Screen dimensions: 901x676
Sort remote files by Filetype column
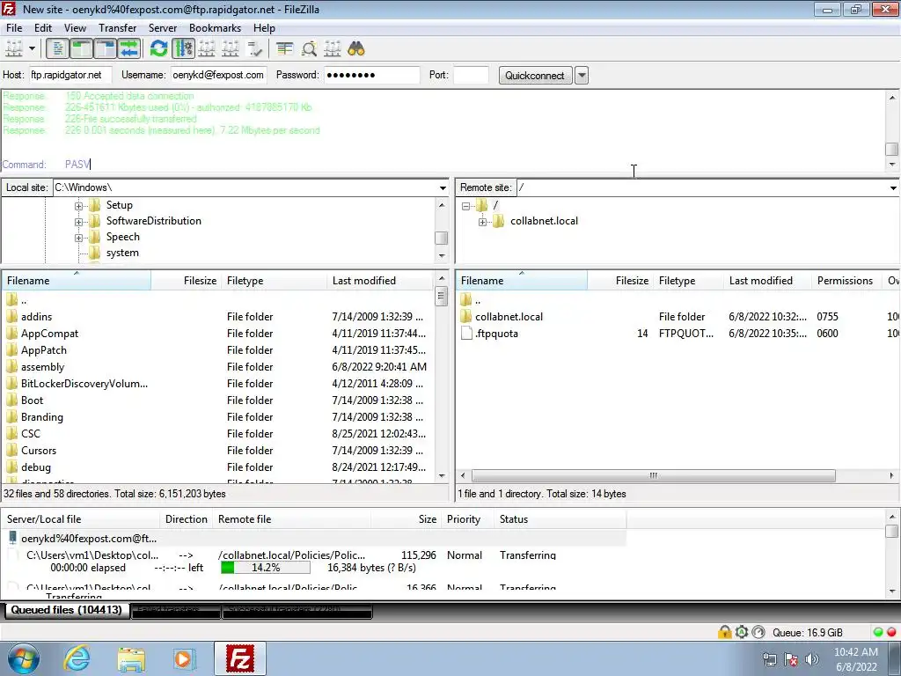pos(688,281)
